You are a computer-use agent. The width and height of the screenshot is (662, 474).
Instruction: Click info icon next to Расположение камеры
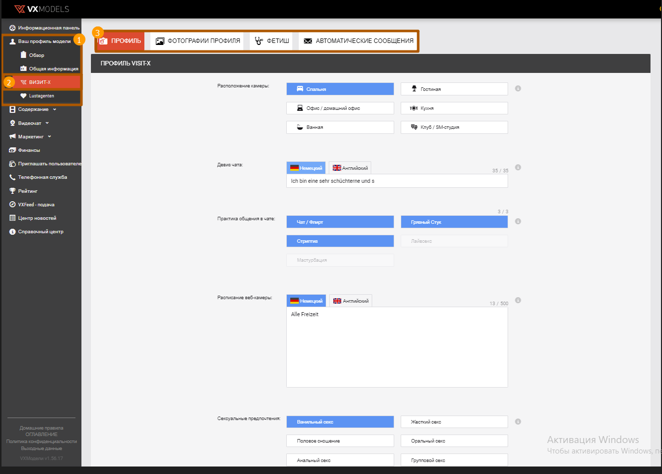tap(518, 89)
